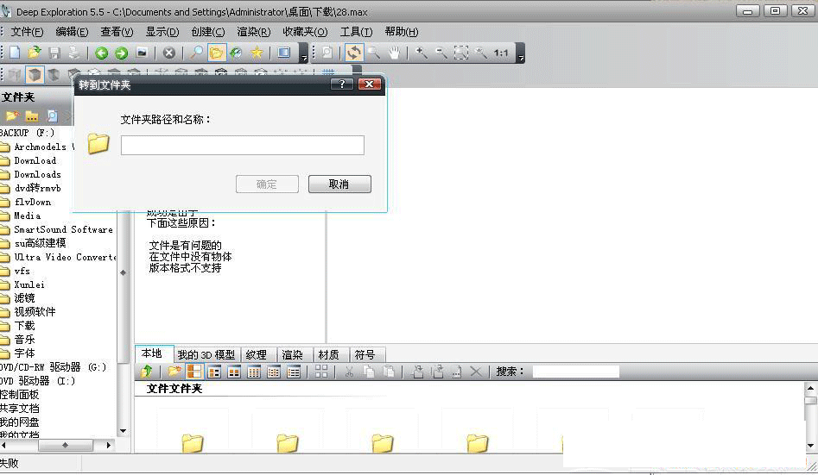This screenshot has width=818, height=475.
Task: Switch to the 材质 tab
Action: [x=328, y=354]
